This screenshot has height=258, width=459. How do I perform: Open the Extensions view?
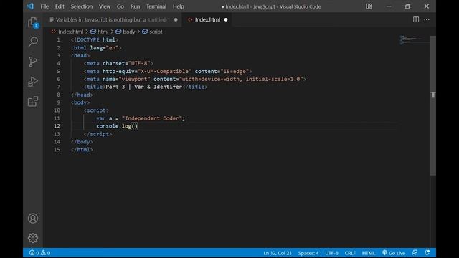[x=33, y=102]
